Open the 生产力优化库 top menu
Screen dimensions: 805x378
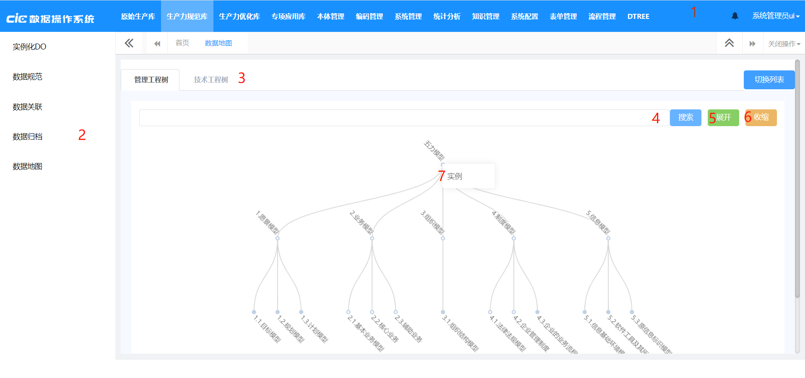pyautogui.click(x=239, y=16)
